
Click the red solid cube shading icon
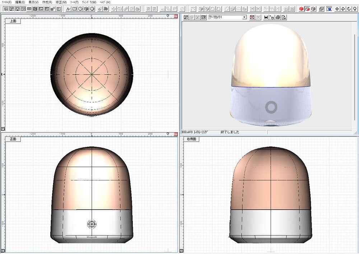[x=301, y=9]
